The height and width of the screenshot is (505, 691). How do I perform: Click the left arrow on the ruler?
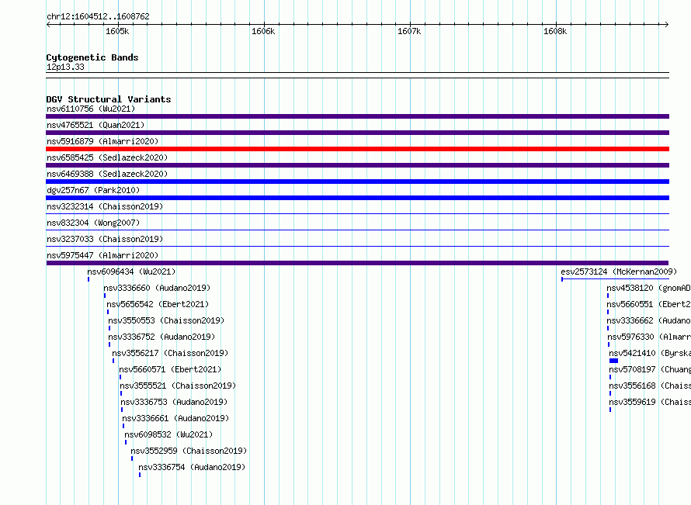(48, 25)
